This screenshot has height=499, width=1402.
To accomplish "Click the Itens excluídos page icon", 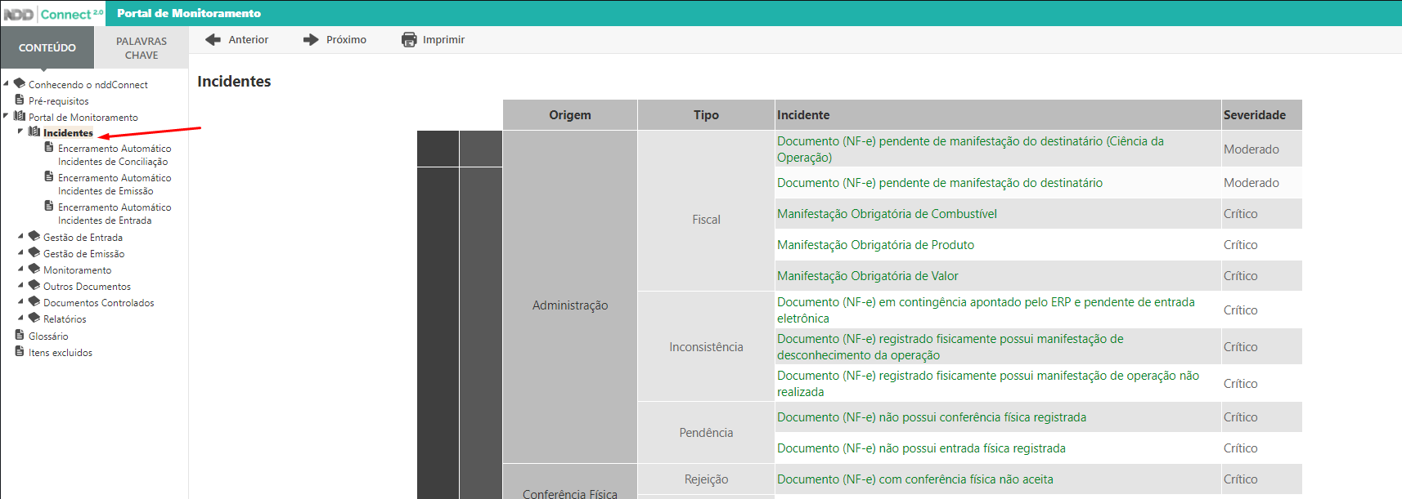I will coord(20,351).
